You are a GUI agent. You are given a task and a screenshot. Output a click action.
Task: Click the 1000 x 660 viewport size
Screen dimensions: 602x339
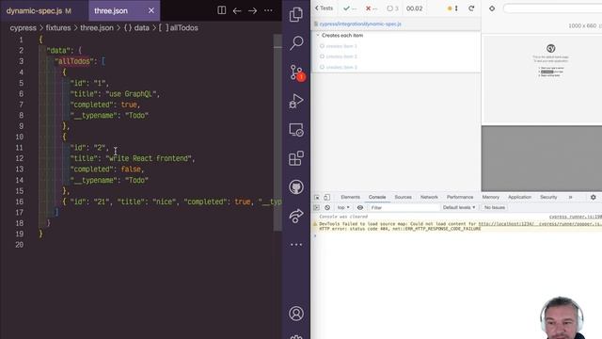[582, 25]
